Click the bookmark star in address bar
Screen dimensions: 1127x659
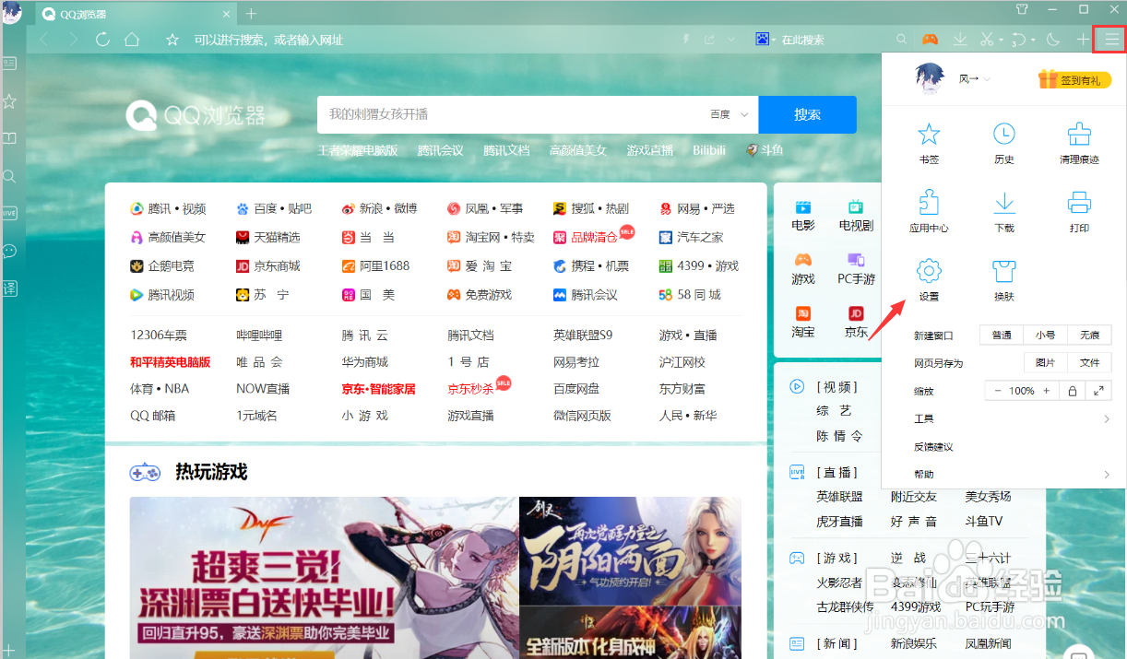(172, 40)
